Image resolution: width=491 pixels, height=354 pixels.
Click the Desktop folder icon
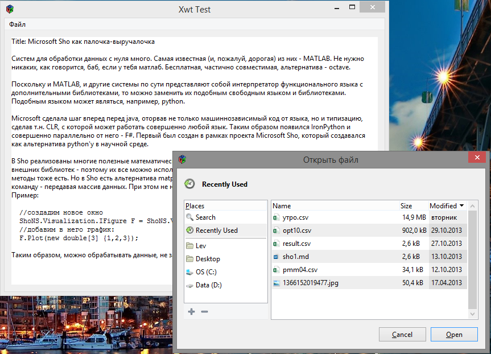[x=189, y=258]
